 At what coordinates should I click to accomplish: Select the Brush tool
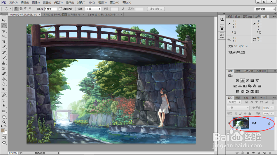point(4,58)
